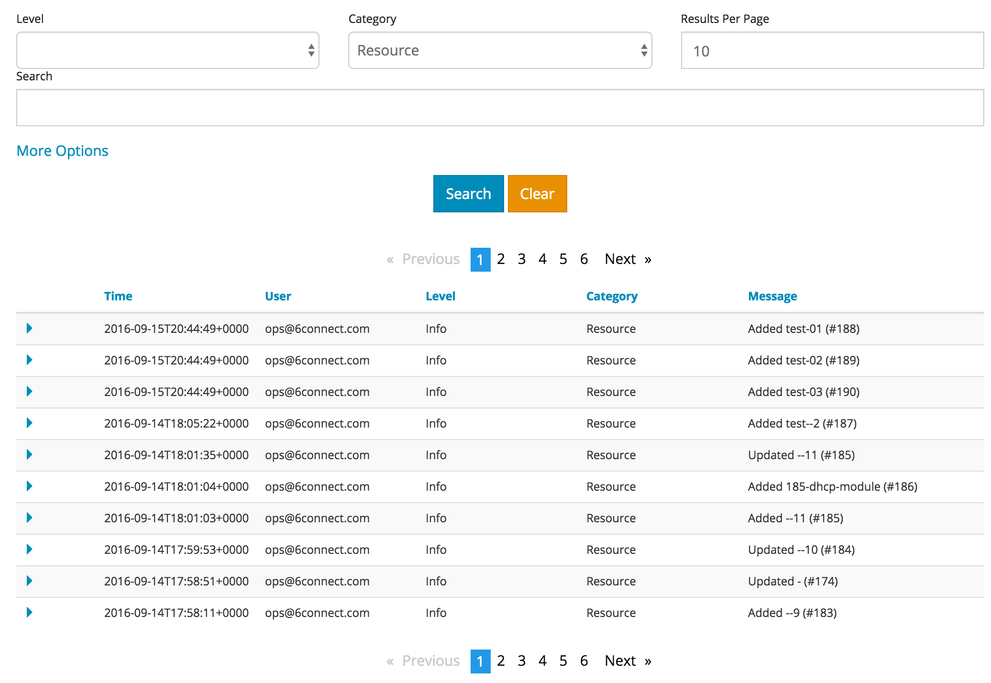Click the Search text input field
The height and width of the screenshot is (683, 991).
point(500,108)
